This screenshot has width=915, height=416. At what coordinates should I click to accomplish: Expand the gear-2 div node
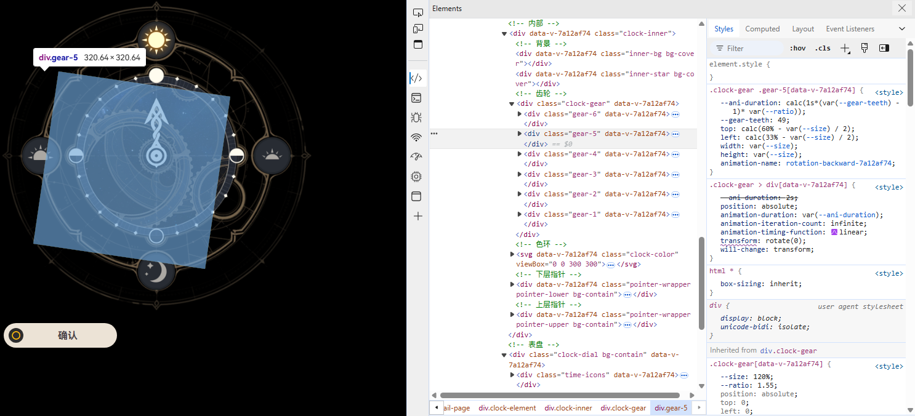pyautogui.click(x=520, y=194)
